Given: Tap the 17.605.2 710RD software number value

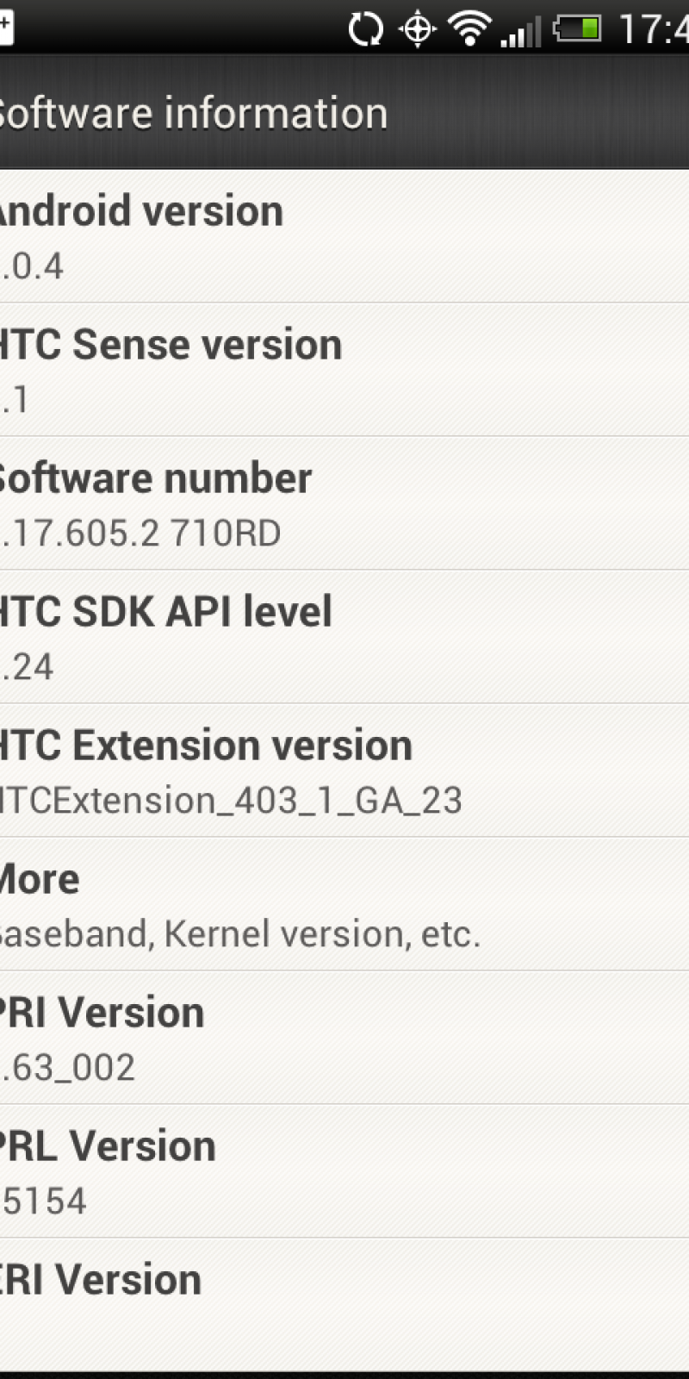Looking at the screenshot, I should pos(142,534).
